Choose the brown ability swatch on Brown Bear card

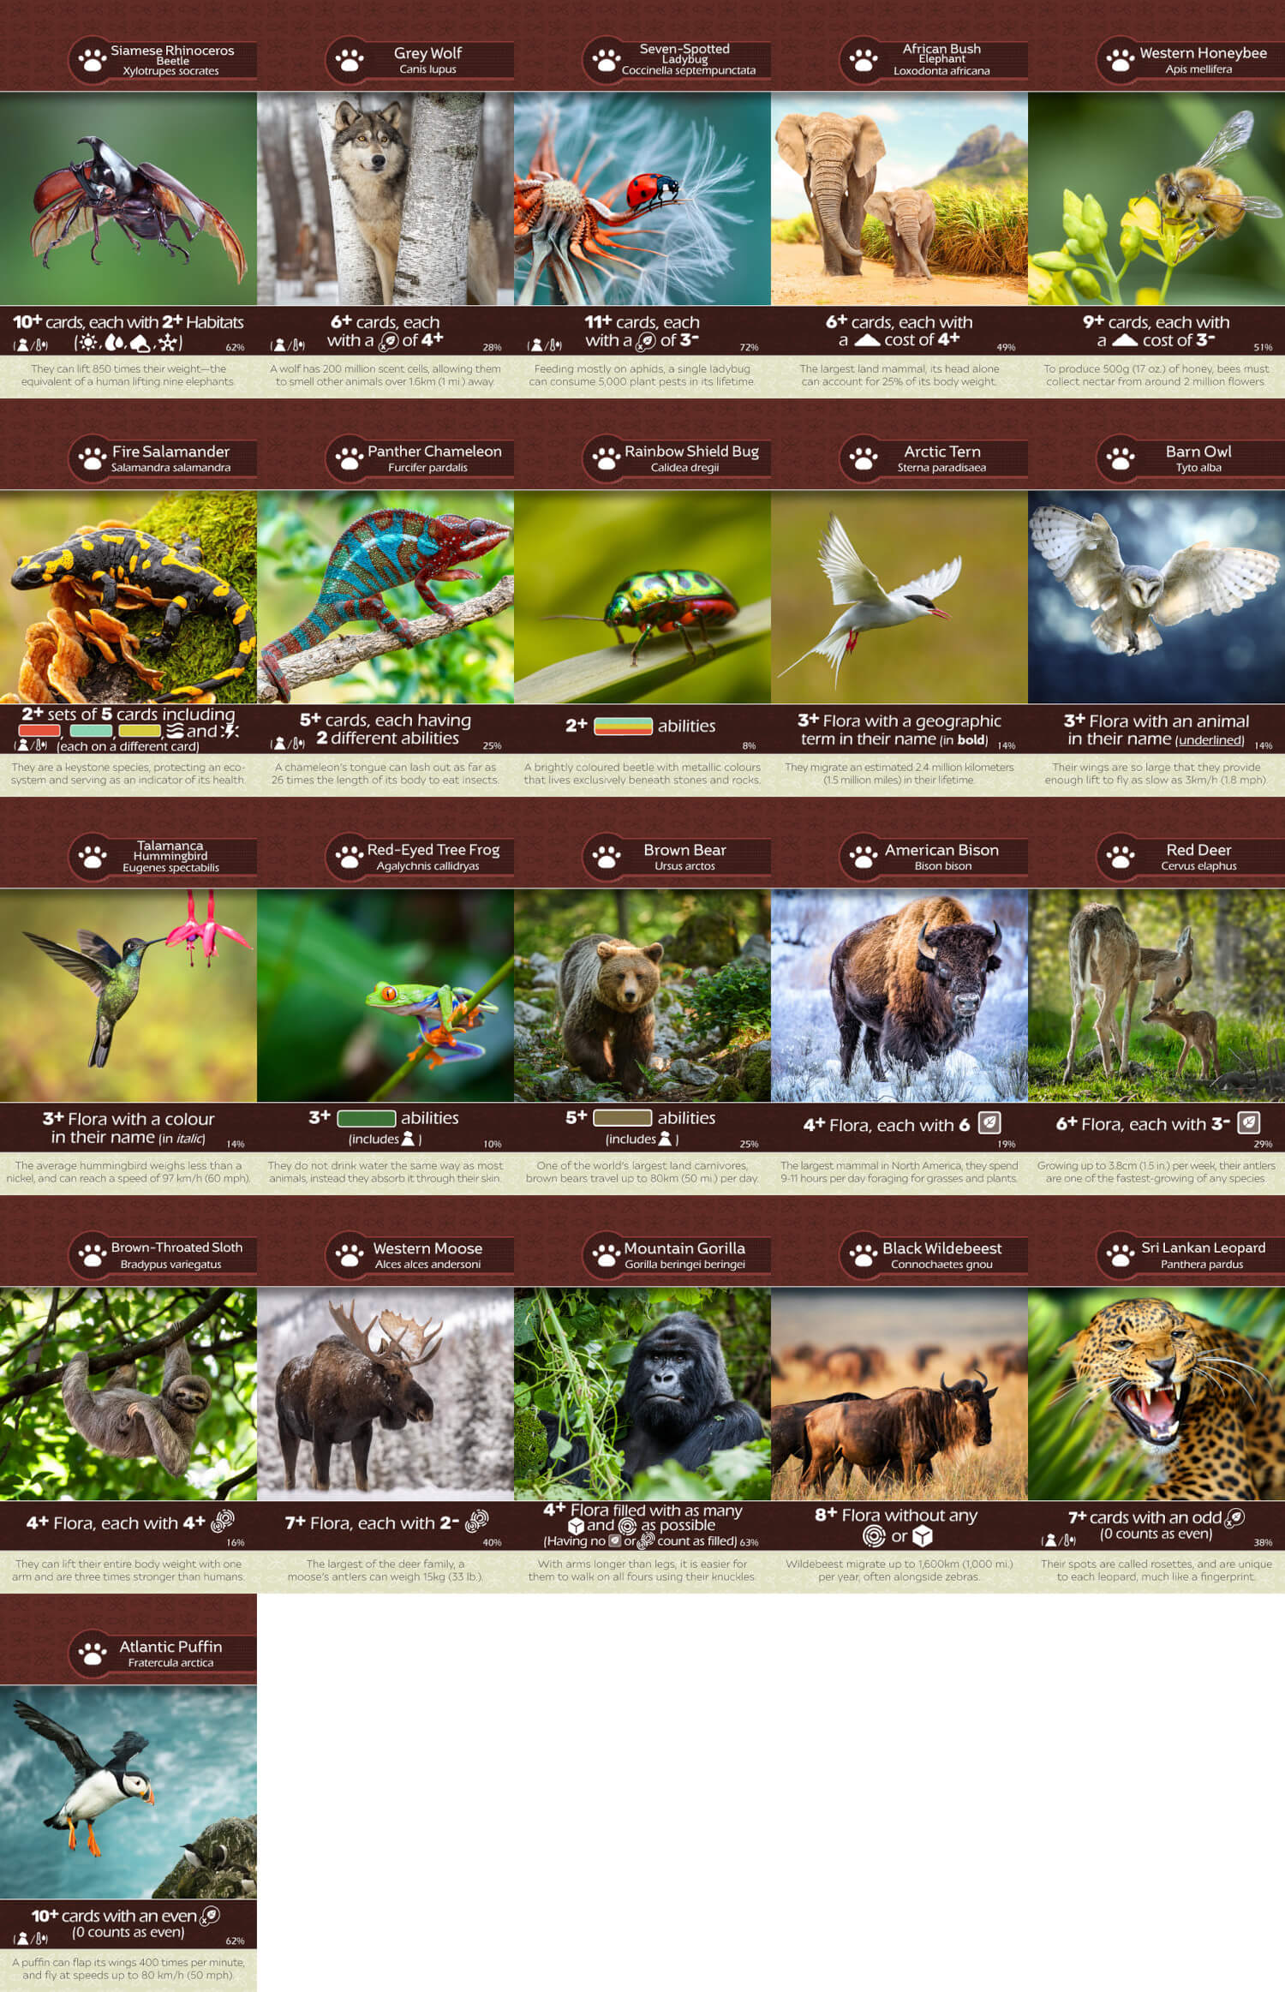coord(623,1118)
